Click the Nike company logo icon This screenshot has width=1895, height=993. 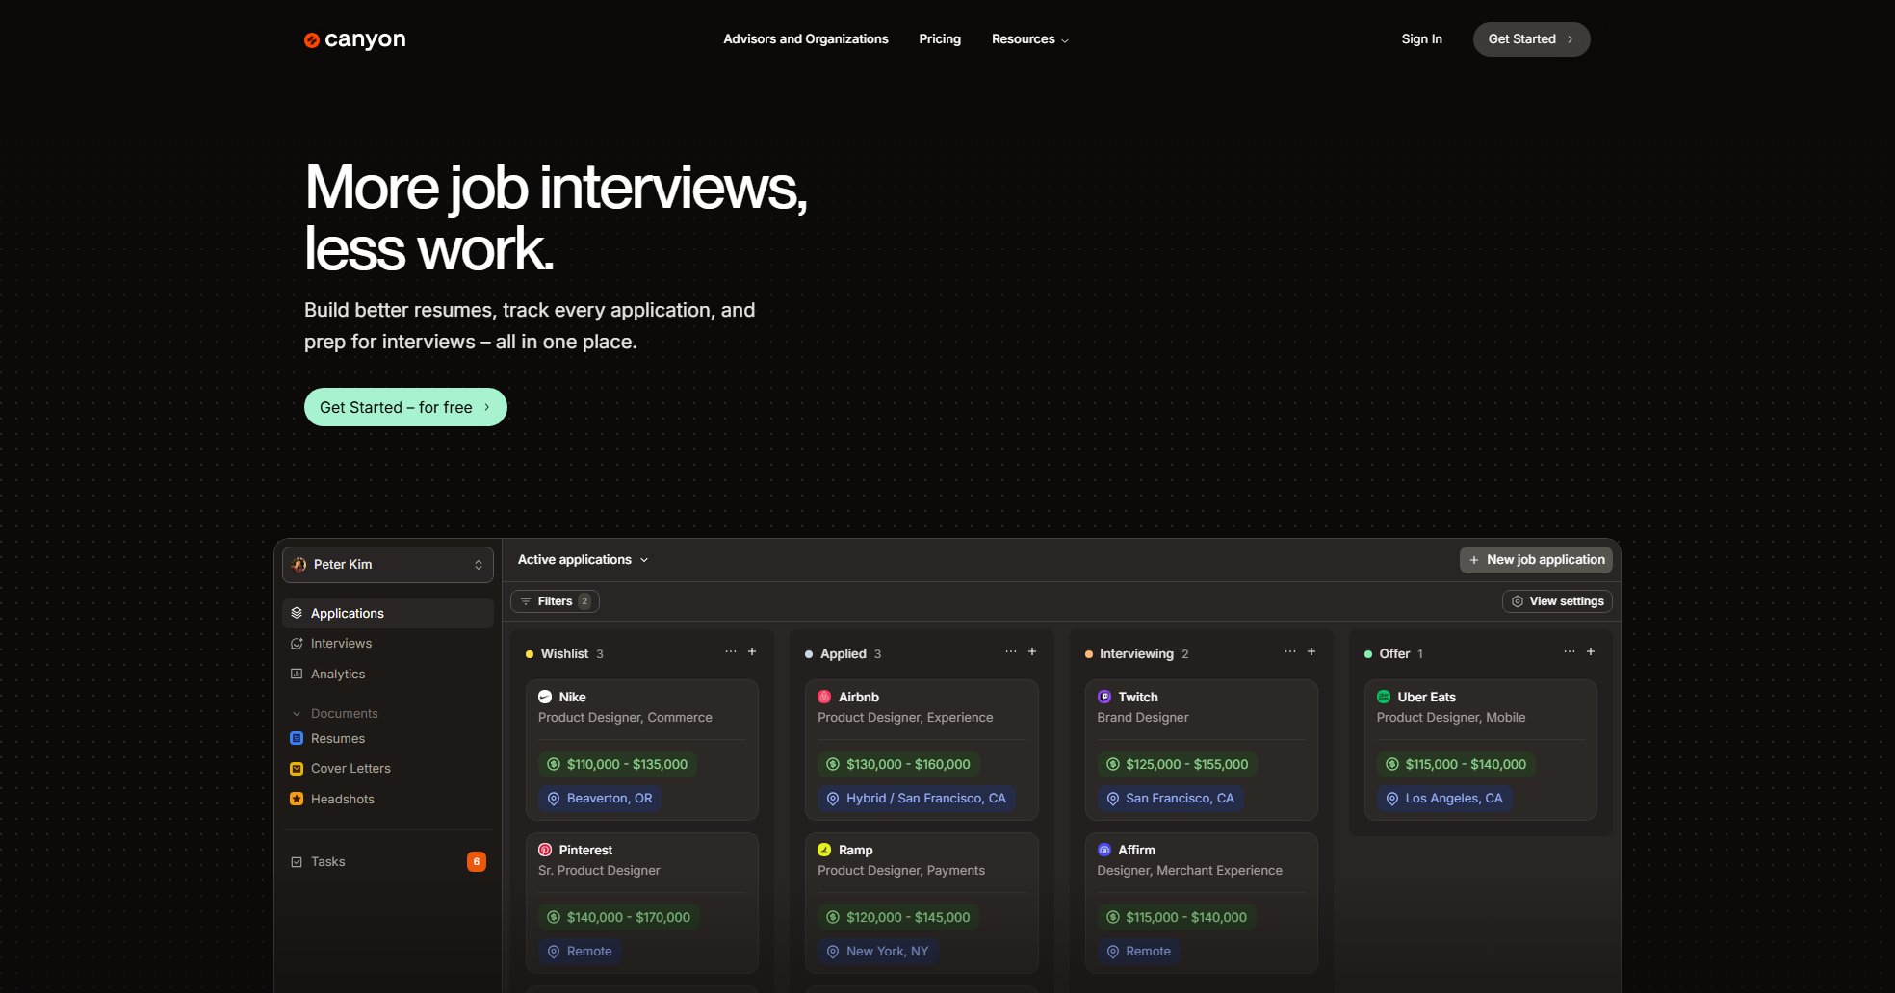click(x=545, y=697)
